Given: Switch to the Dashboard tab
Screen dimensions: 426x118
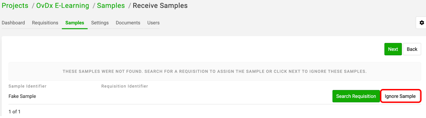Looking at the screenshot, I should (13, 23).
